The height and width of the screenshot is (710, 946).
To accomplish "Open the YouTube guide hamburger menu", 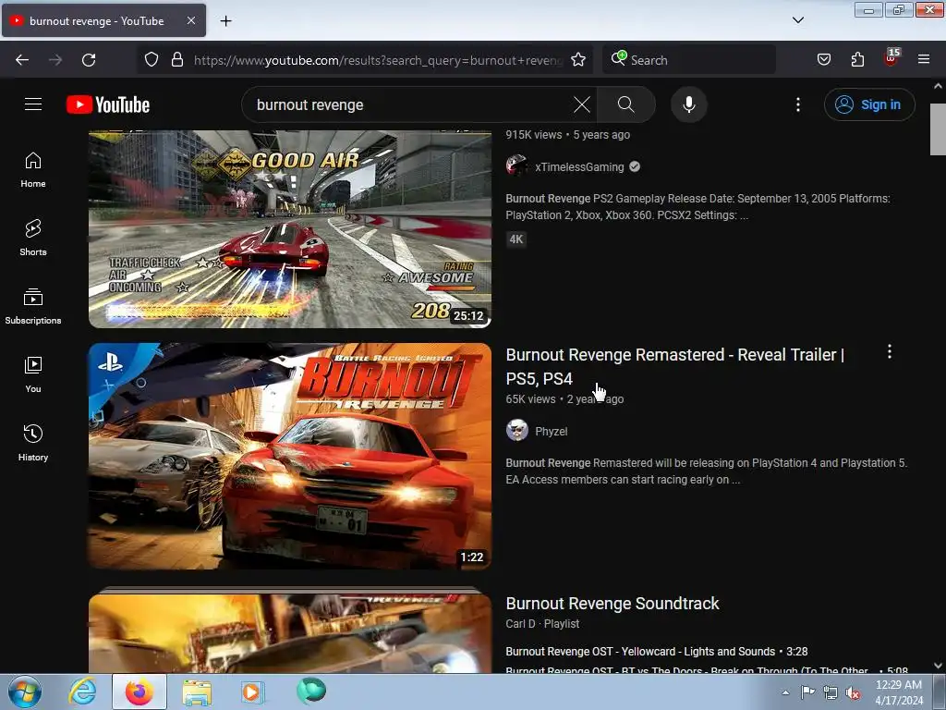I will [x=33, y=104].
